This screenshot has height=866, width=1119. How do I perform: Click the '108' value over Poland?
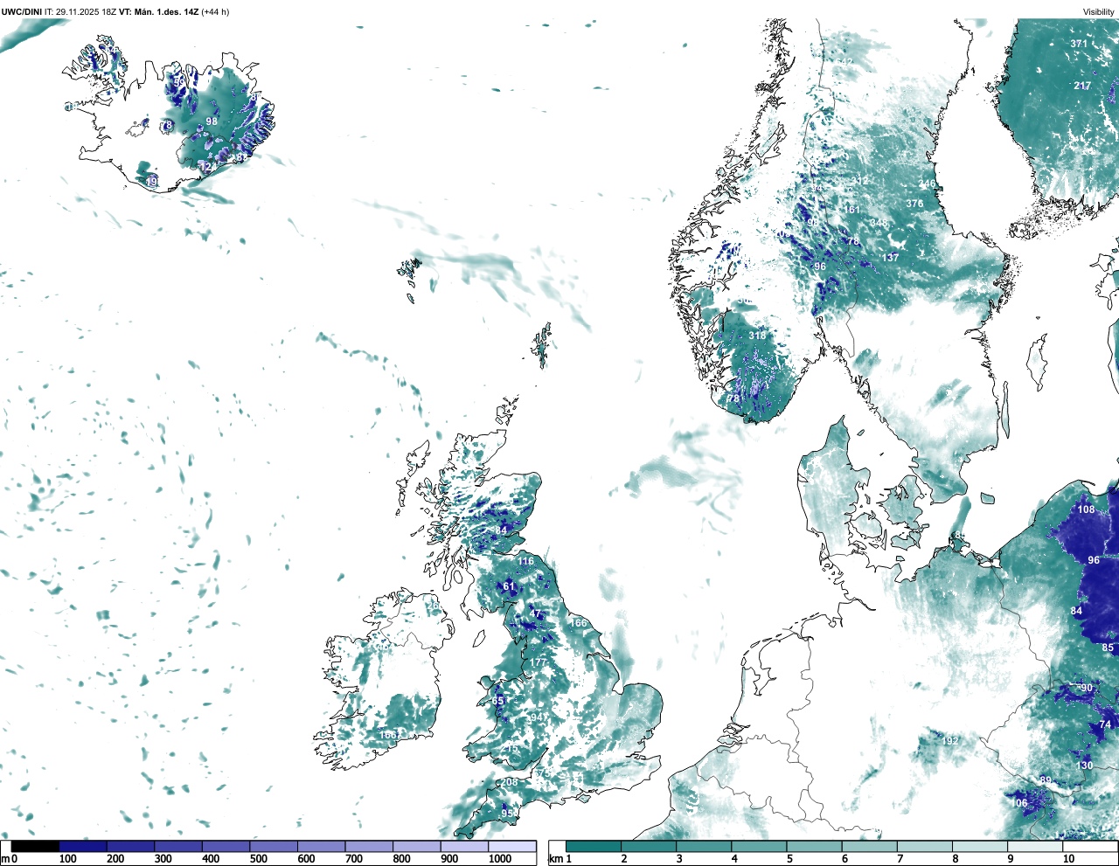pyautogui.click(x=1086, y=509)
